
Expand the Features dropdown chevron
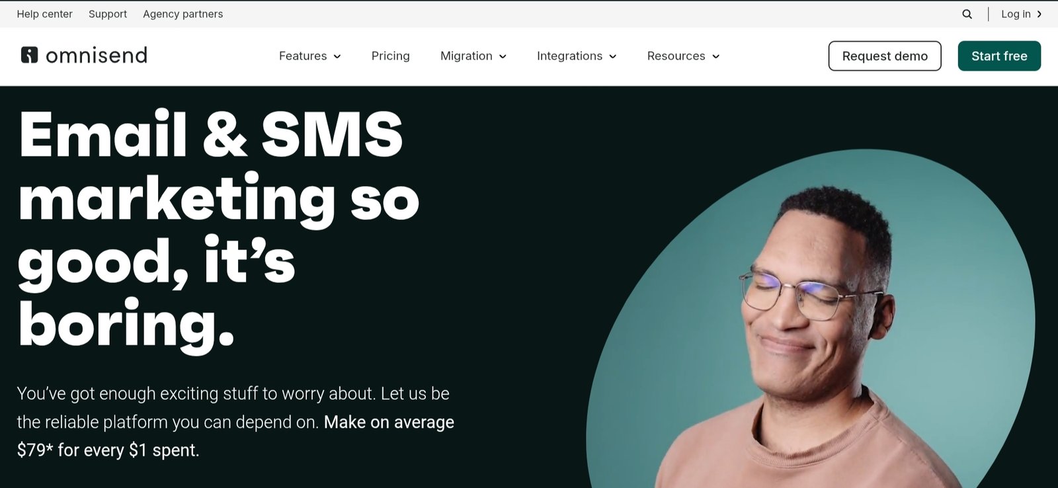point(337,56)
